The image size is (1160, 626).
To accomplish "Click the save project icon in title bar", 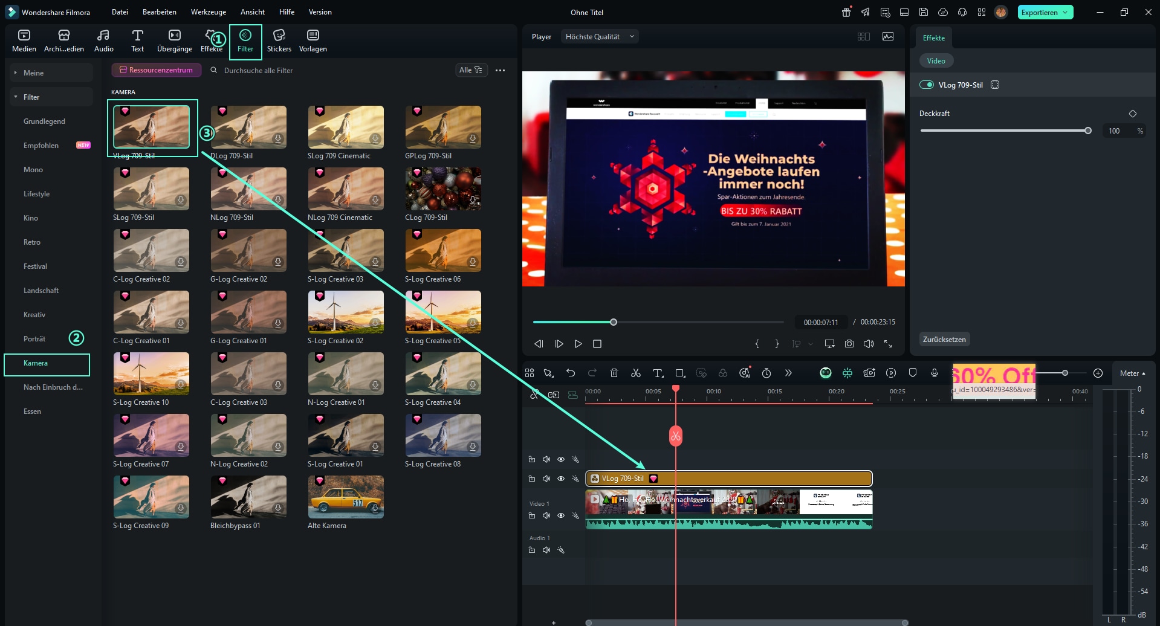I will (924, 12).
